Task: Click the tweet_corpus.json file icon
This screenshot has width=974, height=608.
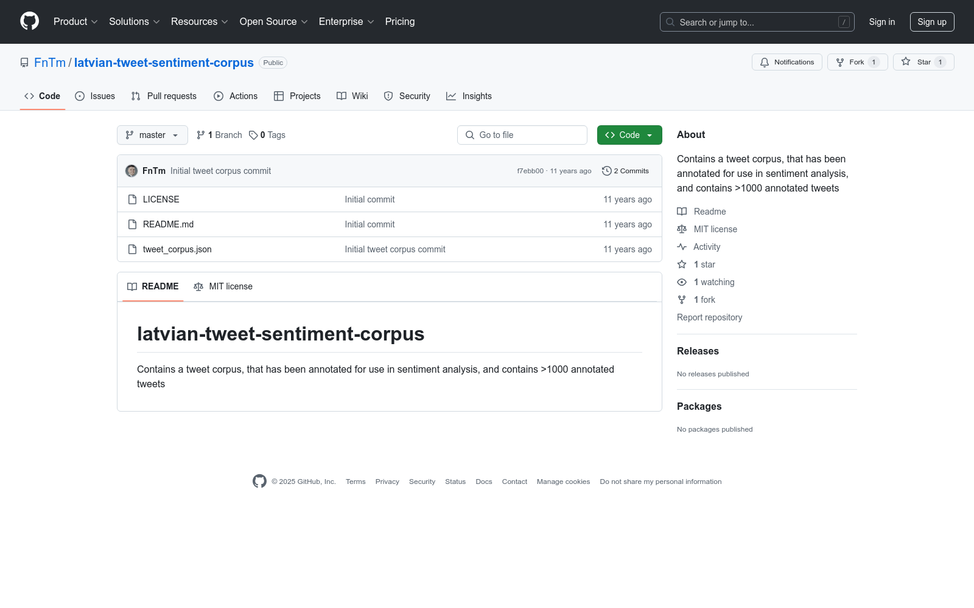Action: tap(132, 249)
